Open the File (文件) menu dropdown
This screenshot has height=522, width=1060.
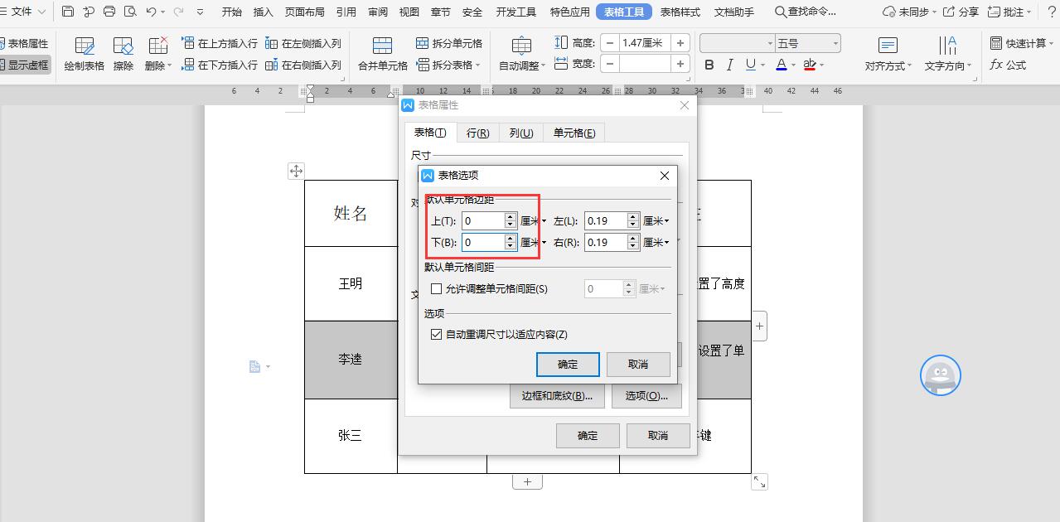(22, 12)
